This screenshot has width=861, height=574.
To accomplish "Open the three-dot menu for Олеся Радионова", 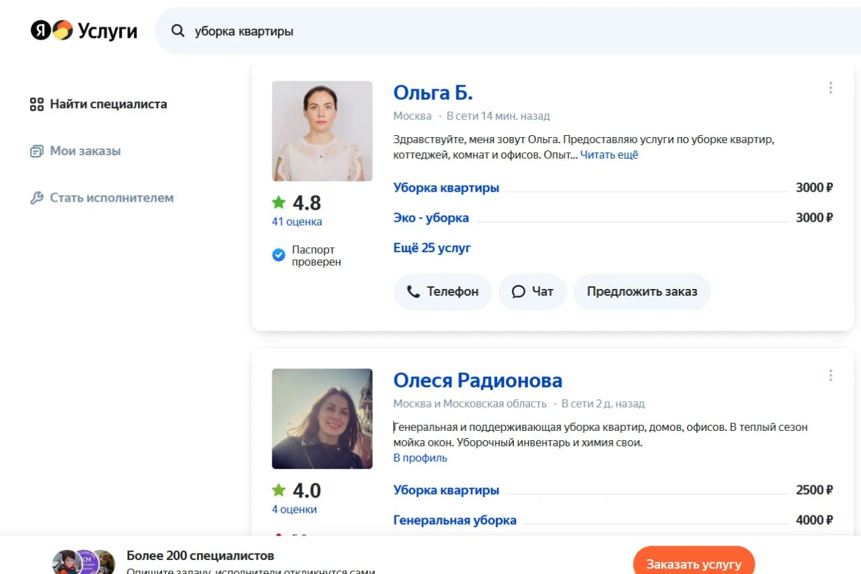I will click(x=831, y=375).
